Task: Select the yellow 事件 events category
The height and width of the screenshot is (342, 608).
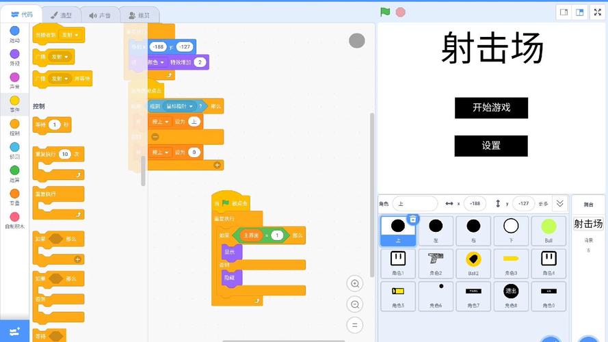Action: (x=14, y=104)
